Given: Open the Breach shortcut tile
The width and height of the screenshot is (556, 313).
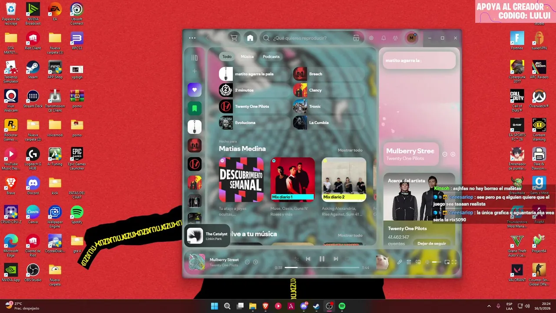Looking at the screenshot, I should tap(328, 74).
